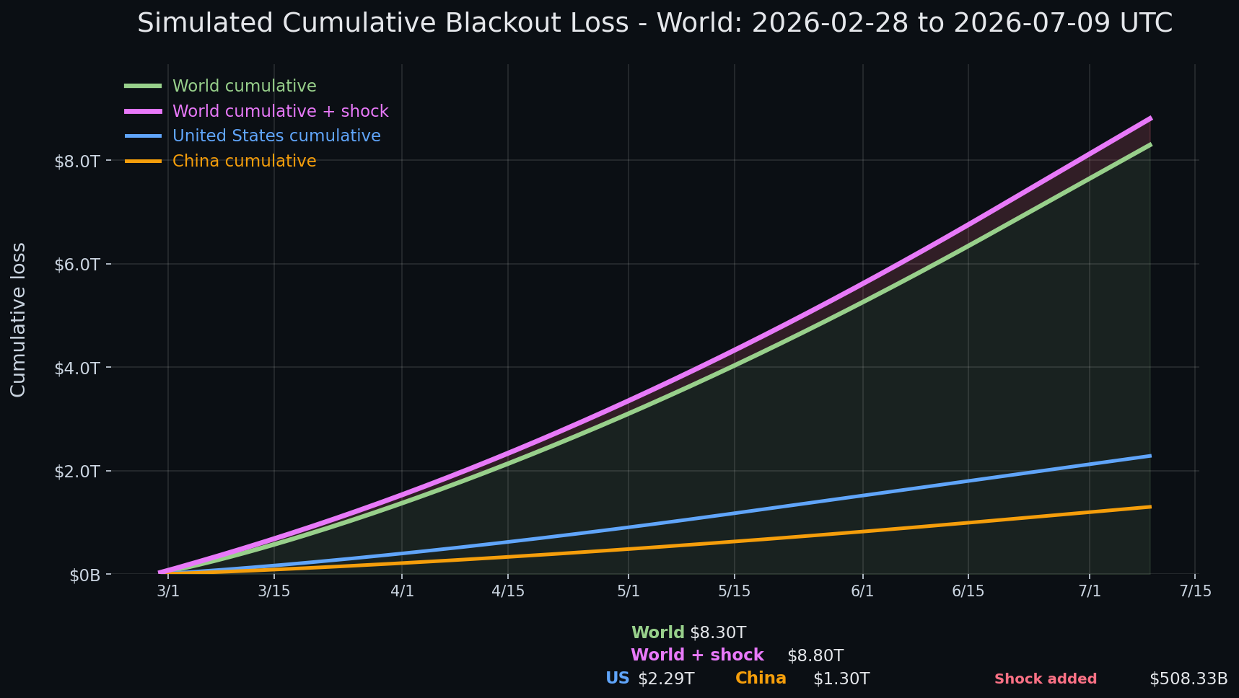The height and width of the screenshot is (698, 1239).
Task: Click the magenta shock legend line swatch
Action: (143, 111)
